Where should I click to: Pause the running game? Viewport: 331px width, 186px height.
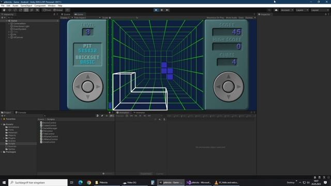[x=162, y=10]
